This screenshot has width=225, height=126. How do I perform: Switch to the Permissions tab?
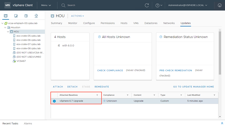[x=108, y=23]
